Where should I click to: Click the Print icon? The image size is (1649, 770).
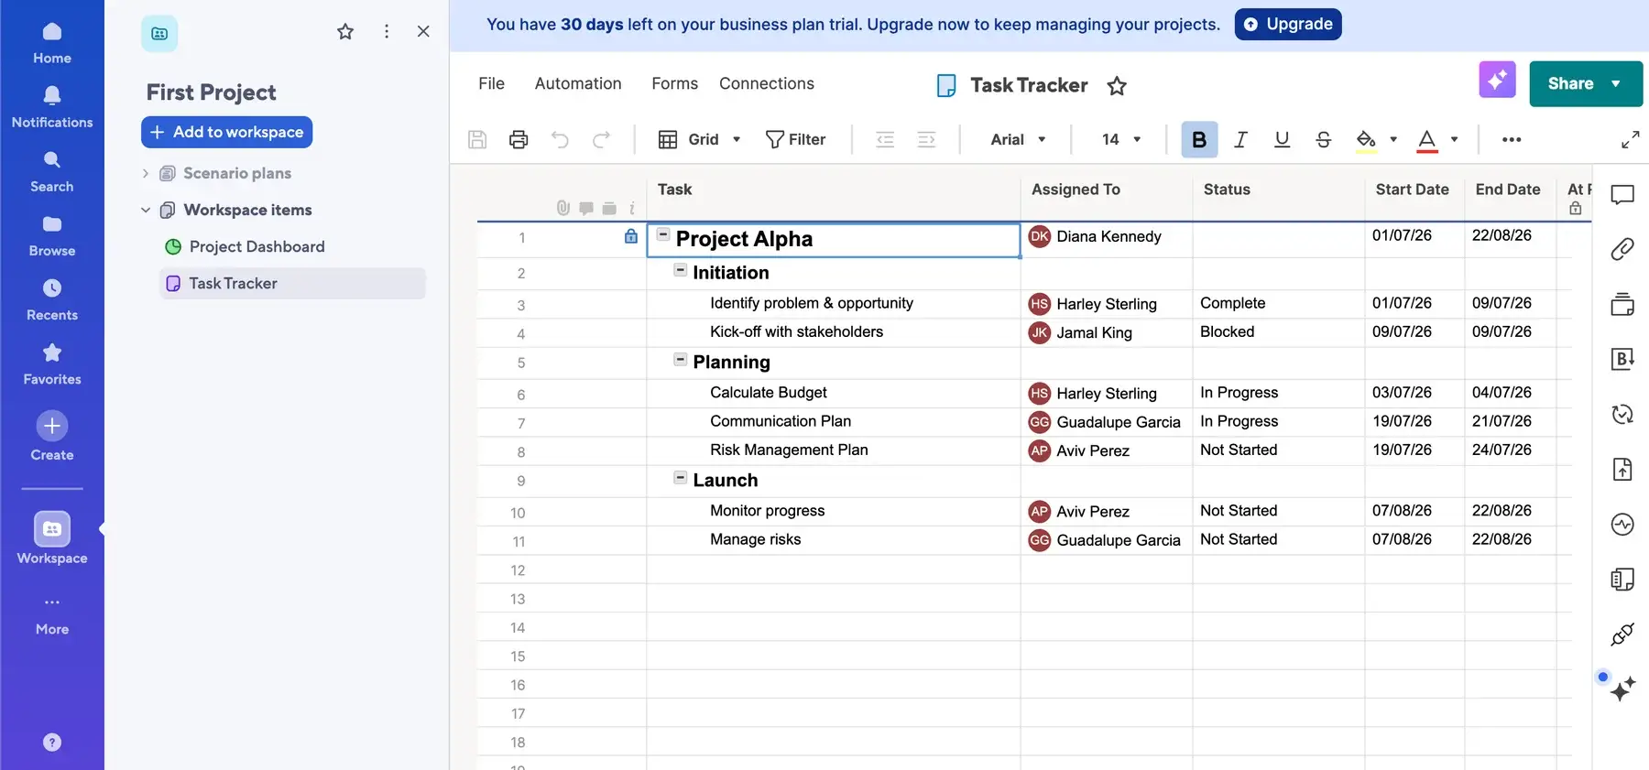click(x=519, y=139)
